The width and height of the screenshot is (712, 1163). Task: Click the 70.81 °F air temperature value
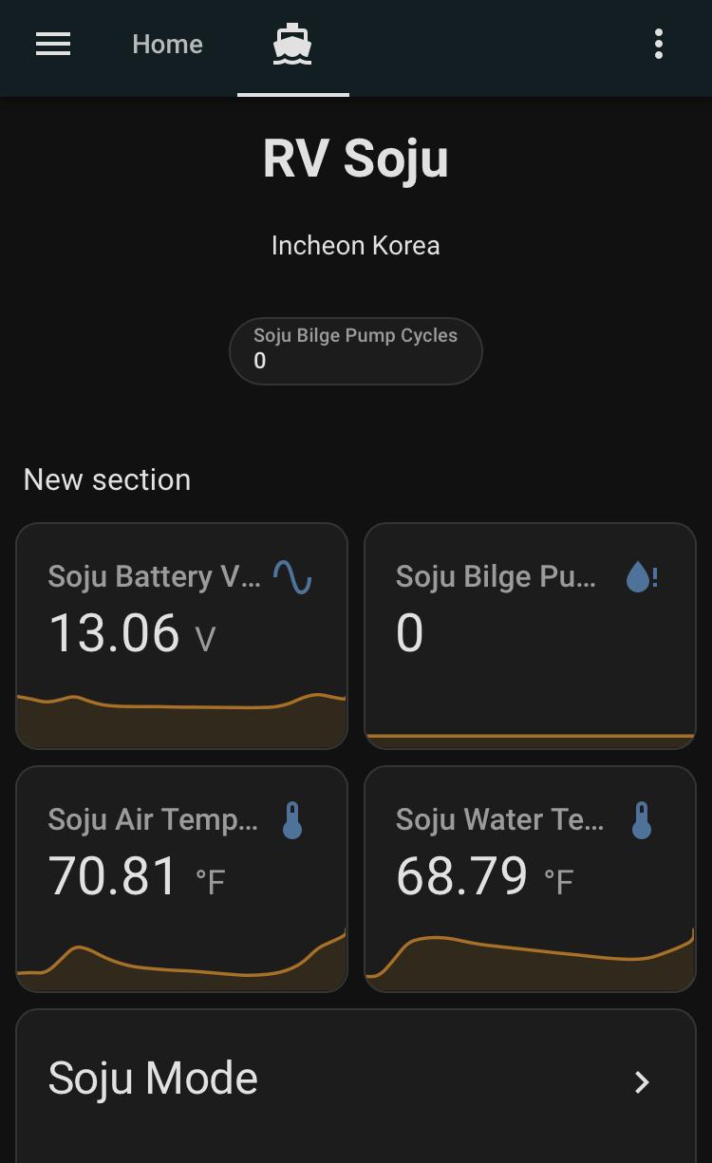coord(136,876)
